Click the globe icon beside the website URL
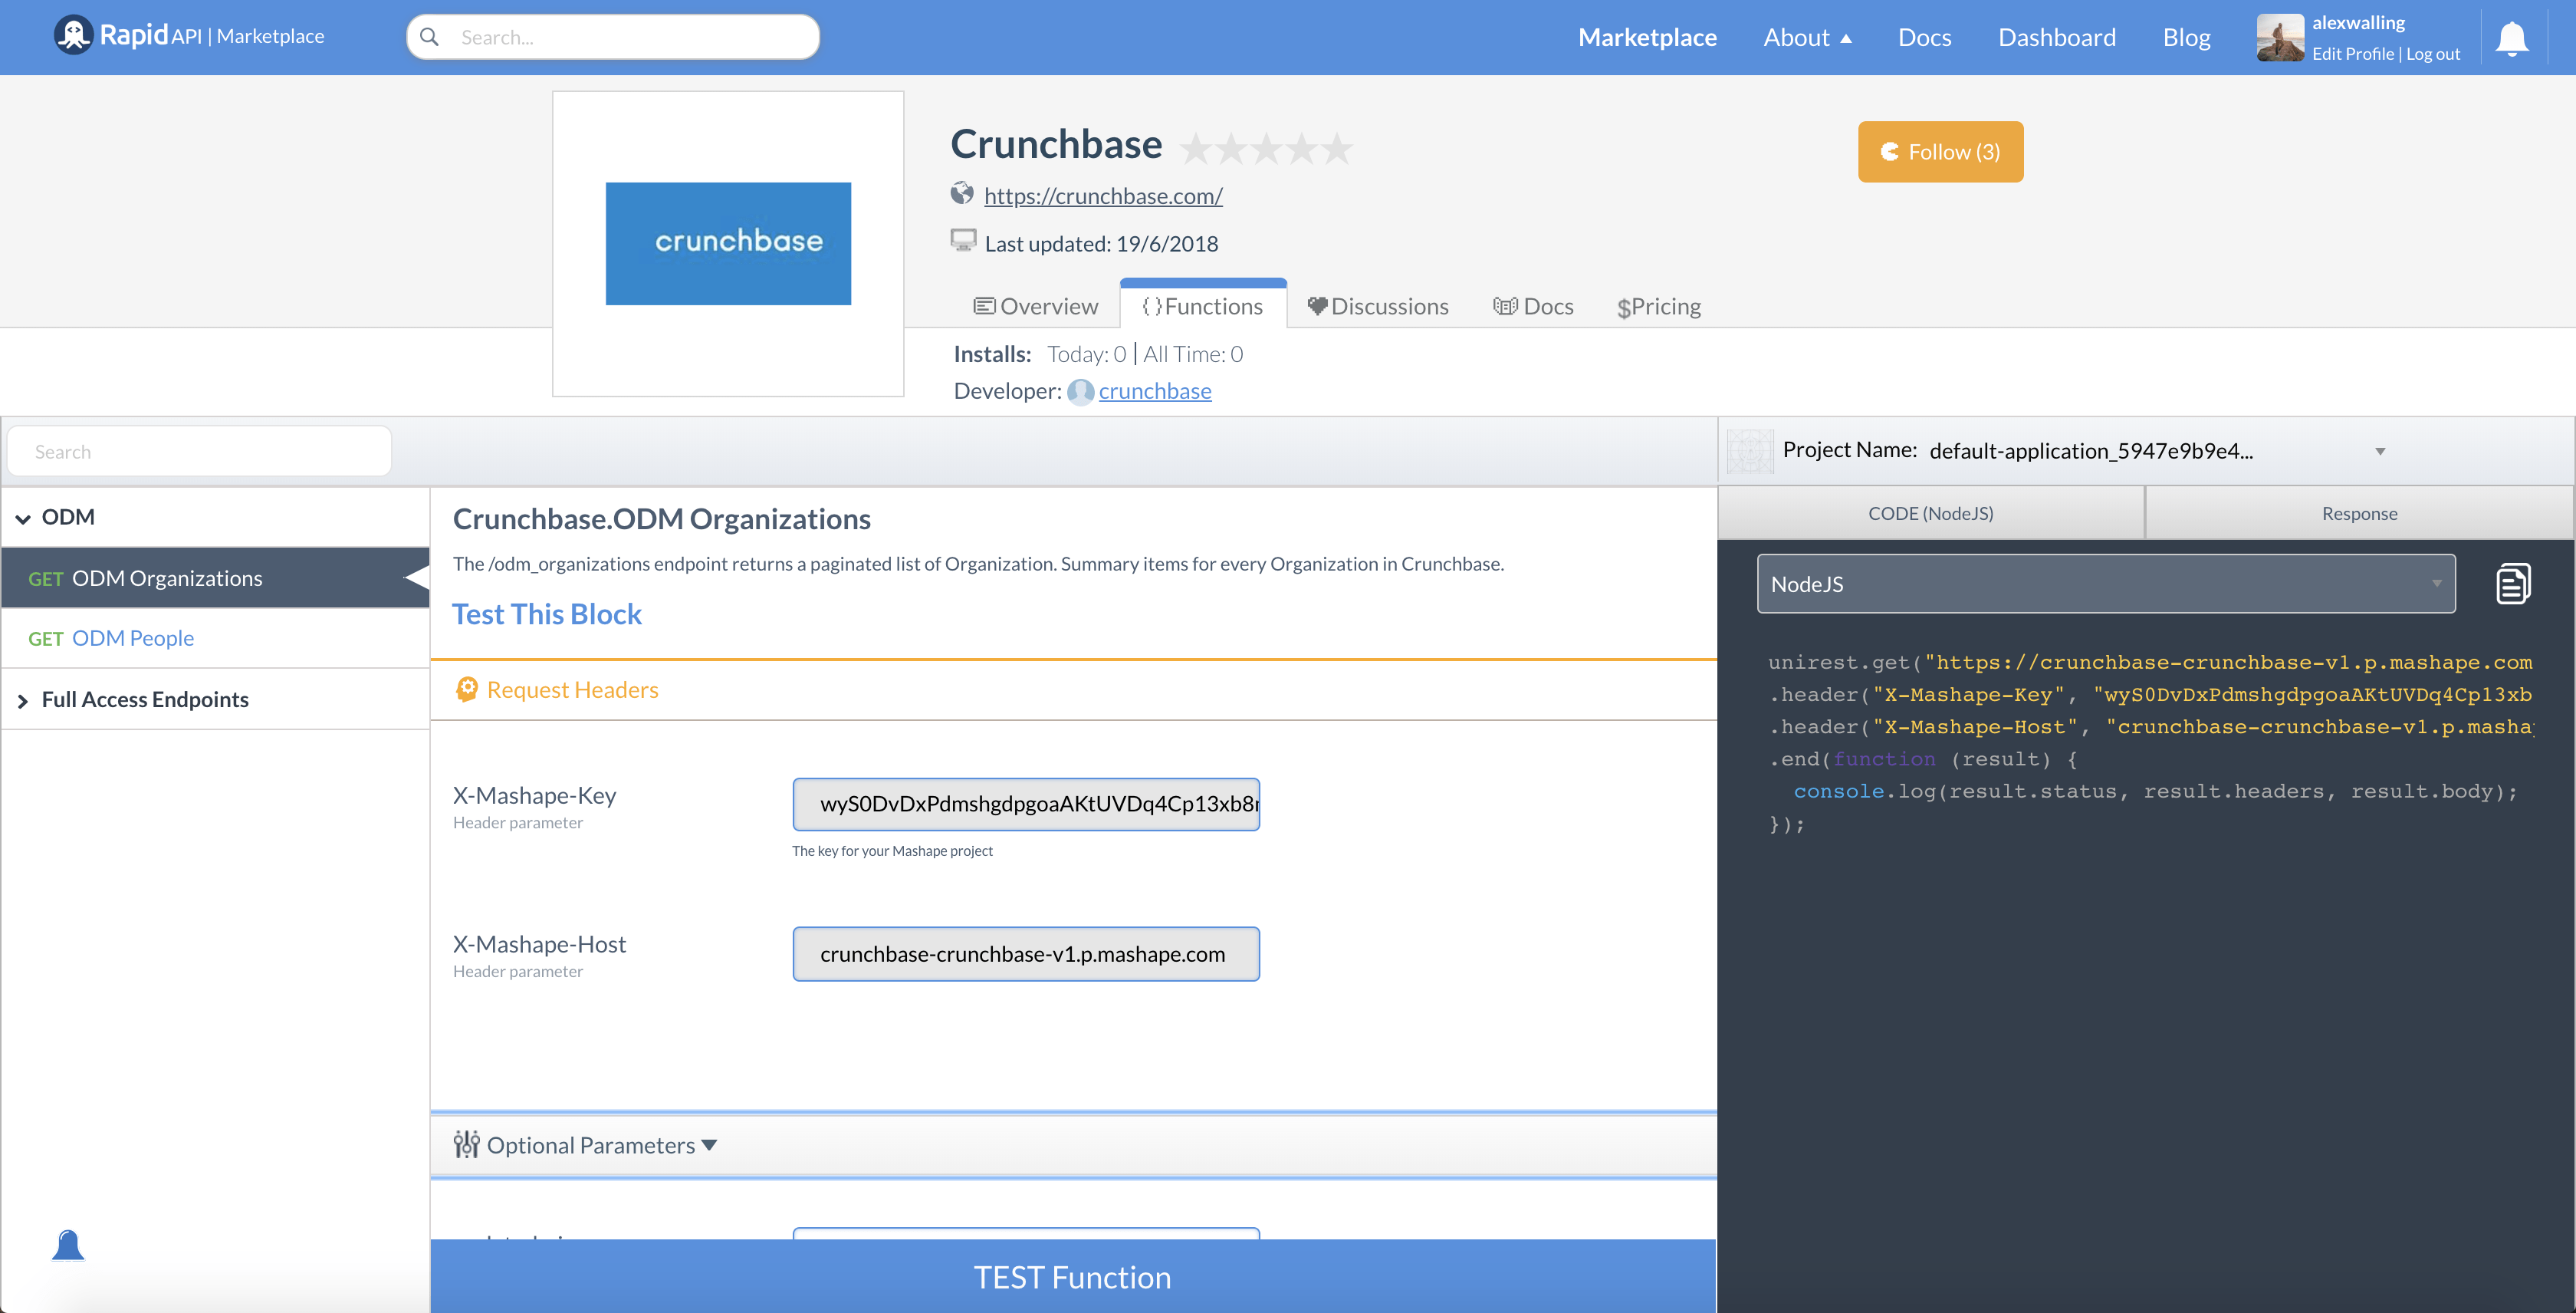Screen dimensions: 2576x1313 pos(962,194)
